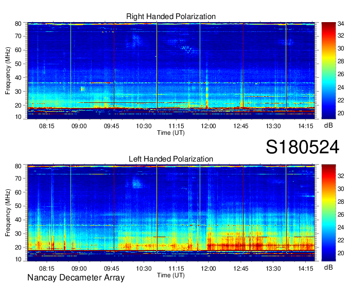Click 10 frequency tick on Left Handed plot
Screen dimensions: 350x284
18,259
